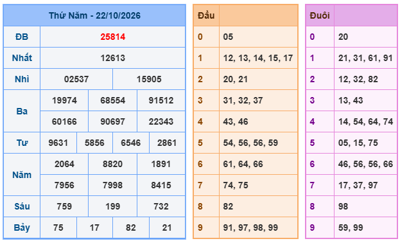Viewport: 400px width, 241px height.
Task: Select the Bảy prize number 75
Action: click(x=58, y=228)
